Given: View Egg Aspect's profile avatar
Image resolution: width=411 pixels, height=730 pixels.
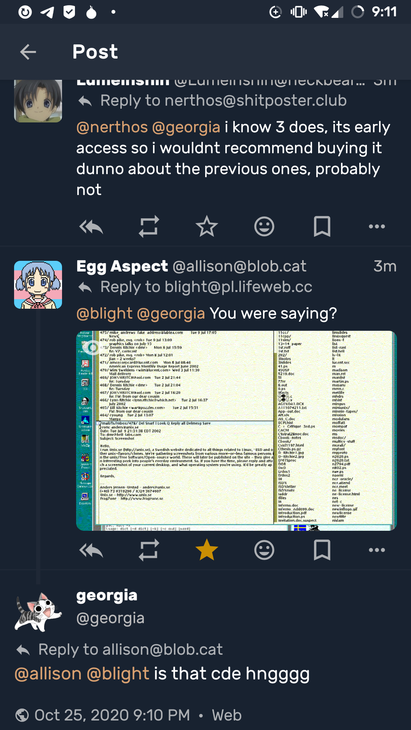Looking at the screenshot, I should coord(38,285).
